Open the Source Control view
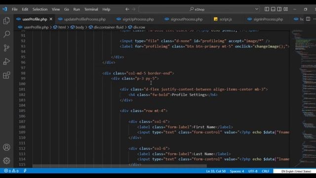316x178 pixels. pyautogui.click(x=6, y=48)
